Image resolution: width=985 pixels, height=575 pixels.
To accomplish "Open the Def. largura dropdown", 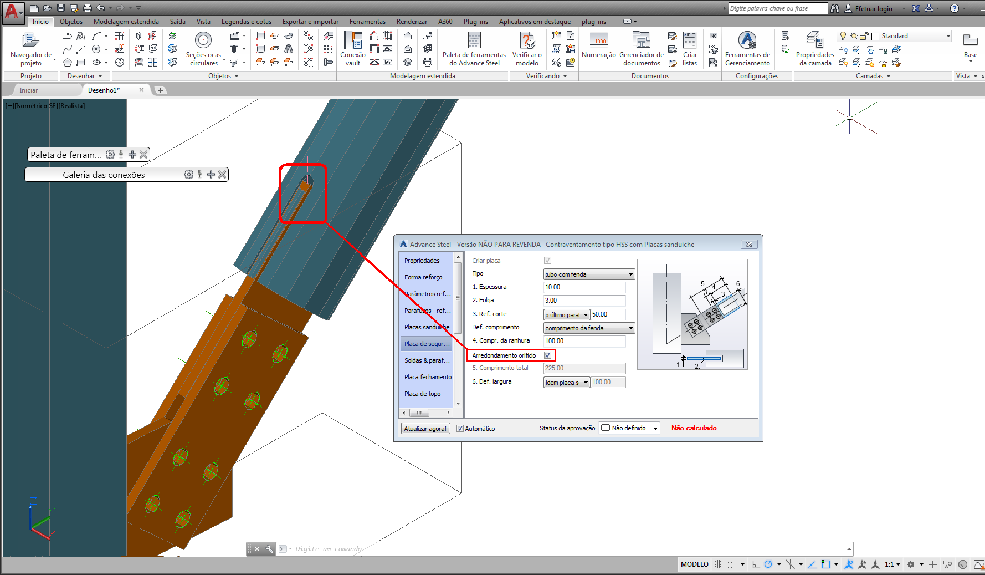I will [567, 383].
